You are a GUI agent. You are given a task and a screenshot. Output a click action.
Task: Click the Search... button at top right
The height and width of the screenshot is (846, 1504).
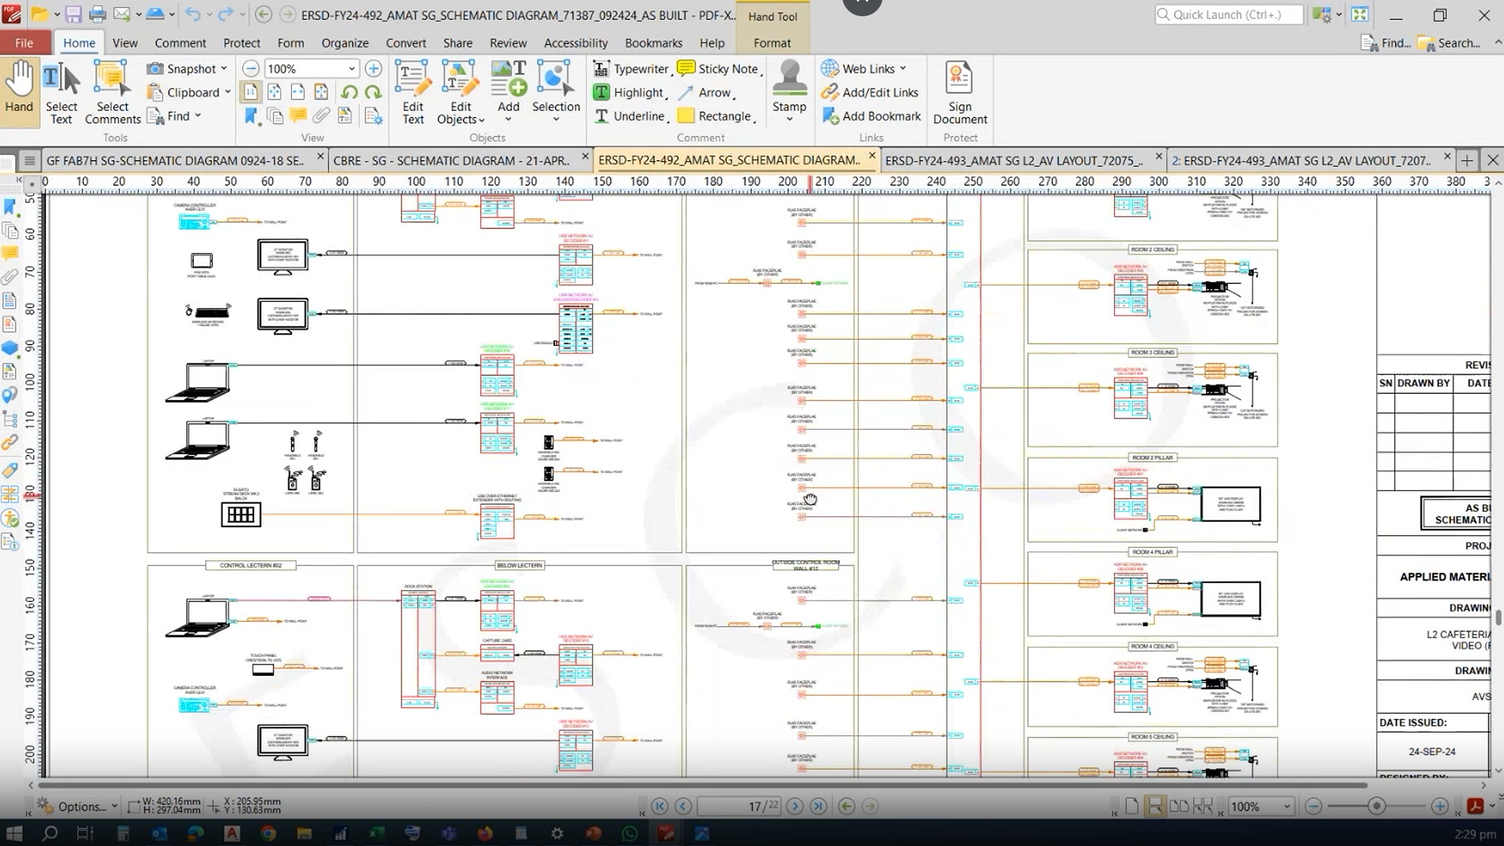pyautogui.click(x=1449, y=43)
